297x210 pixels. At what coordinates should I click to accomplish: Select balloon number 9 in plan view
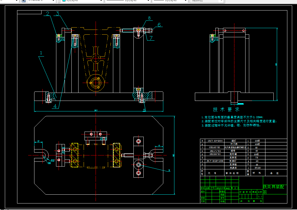(x=169, y=171)
